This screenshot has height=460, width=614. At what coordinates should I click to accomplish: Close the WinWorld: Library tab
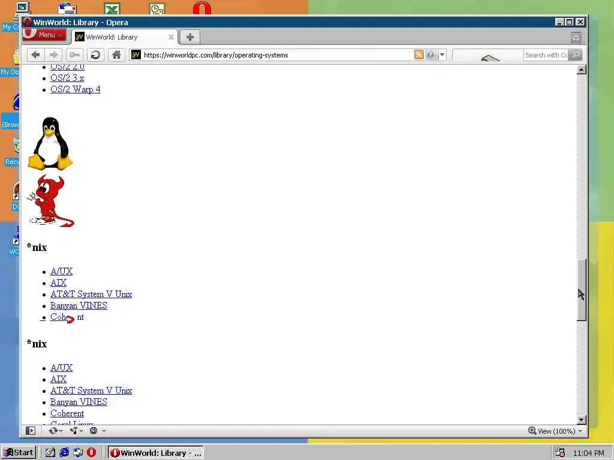click(171, 37)
